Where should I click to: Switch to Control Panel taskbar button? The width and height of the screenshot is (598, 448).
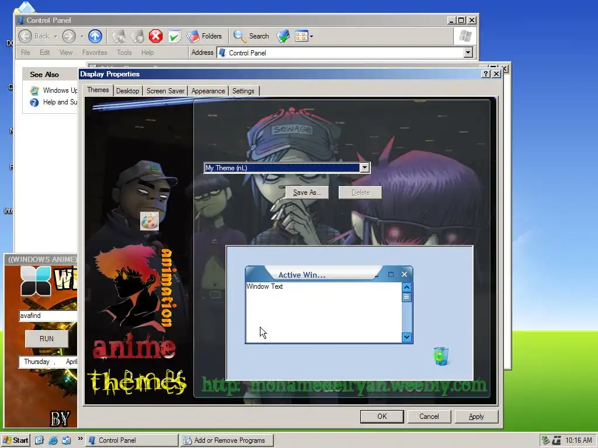pos(131,440)
